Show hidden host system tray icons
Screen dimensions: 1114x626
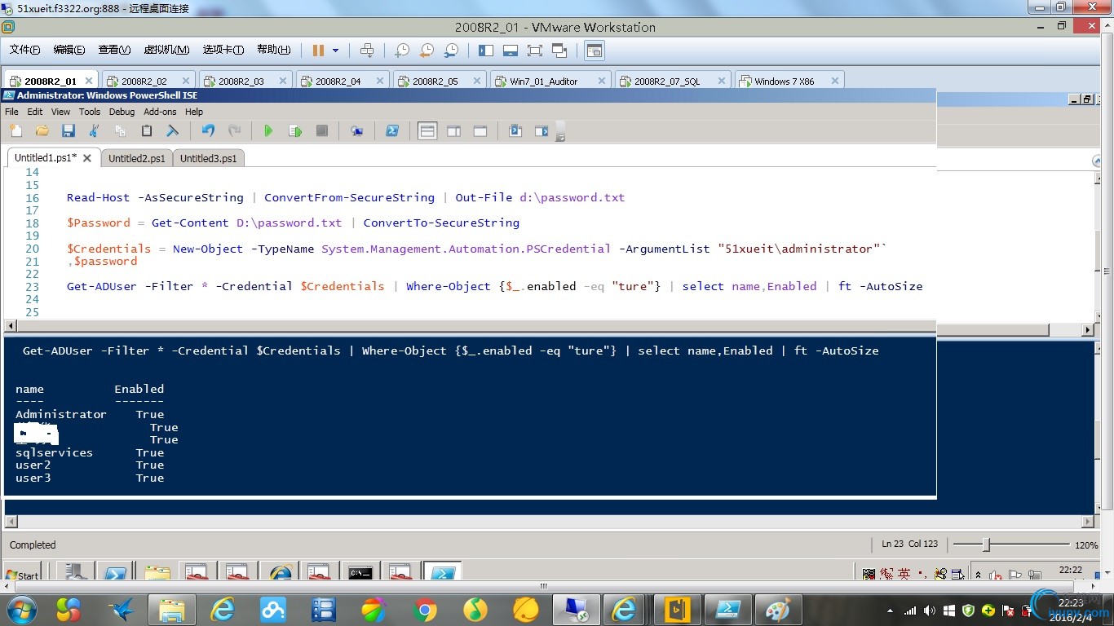click(890, 611)
